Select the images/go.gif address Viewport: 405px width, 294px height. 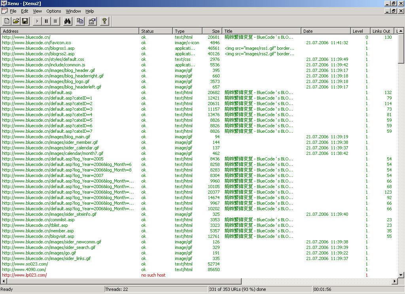coord(39,253)
